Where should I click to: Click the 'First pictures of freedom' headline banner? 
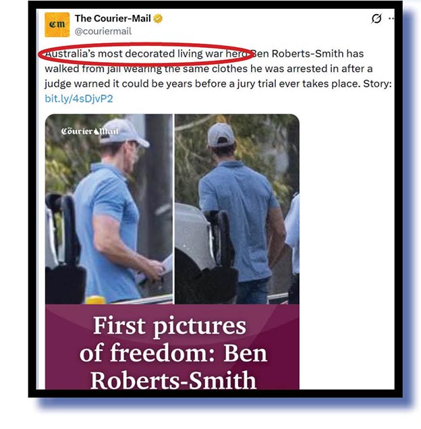click(172, 347)
